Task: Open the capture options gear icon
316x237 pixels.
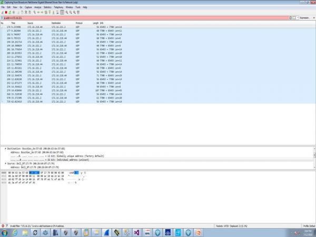Action: [x=14, y=12]
